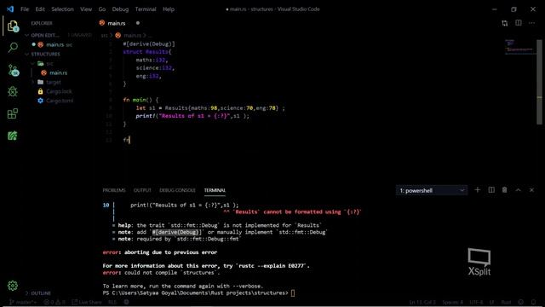Switch to the OUTPUT panel tab
Image resolution: width=545 pixels, height=307 pixels.
pyautogui.click(x=142, y=190)
